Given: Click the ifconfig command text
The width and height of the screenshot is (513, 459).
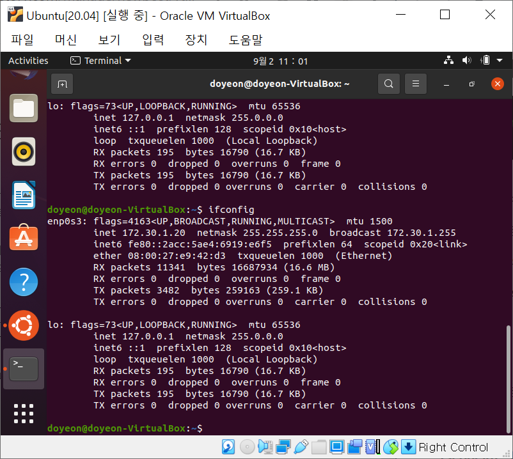Looking at the screenshot, I should click(232, 210).
